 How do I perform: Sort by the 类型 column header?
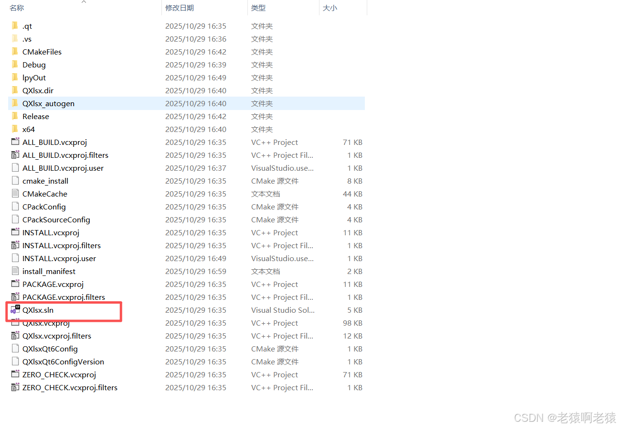point(258,8)
